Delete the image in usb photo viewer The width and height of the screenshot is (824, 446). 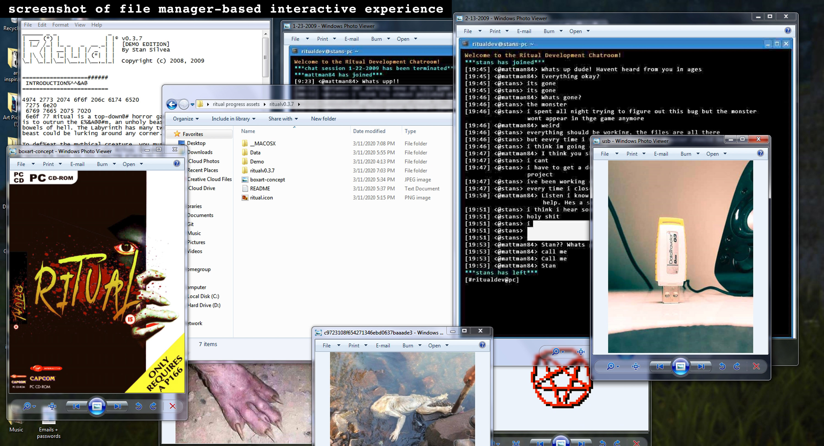756,366
